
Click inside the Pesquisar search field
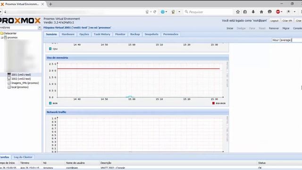click(x=208, y=12)
